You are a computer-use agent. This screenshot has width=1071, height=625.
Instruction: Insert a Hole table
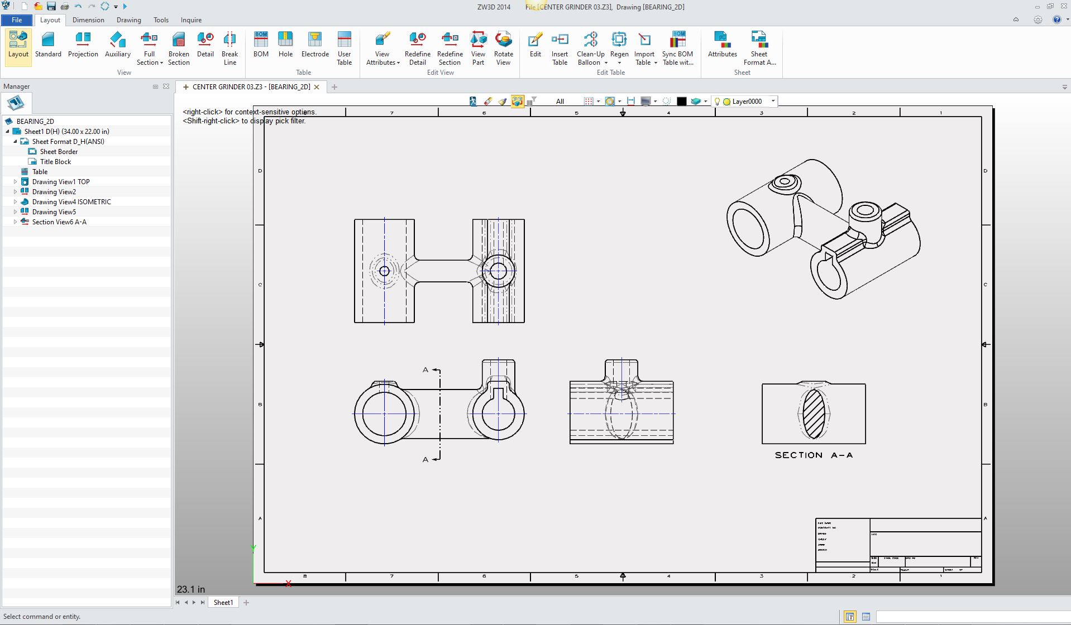[x=285, y=45]
